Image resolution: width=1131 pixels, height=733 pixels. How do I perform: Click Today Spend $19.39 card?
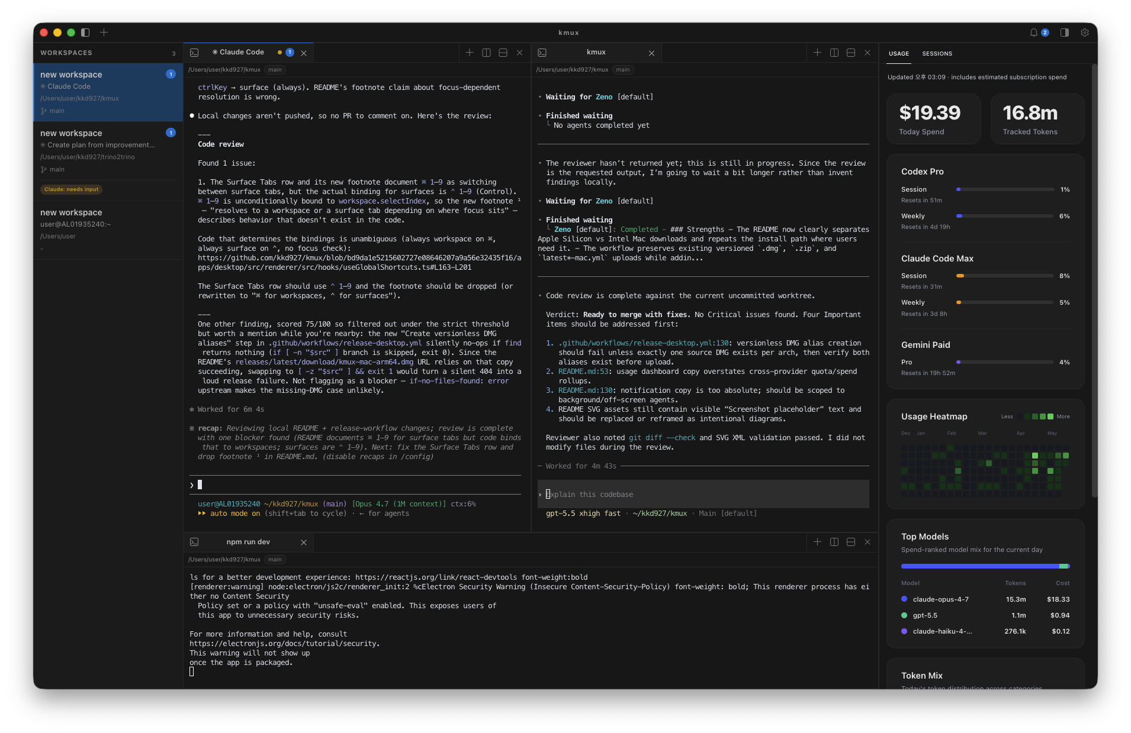click(x=934, y=119)
